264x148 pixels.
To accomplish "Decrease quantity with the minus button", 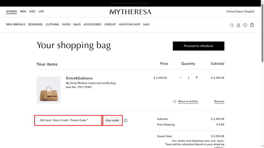I will point(181,78).
